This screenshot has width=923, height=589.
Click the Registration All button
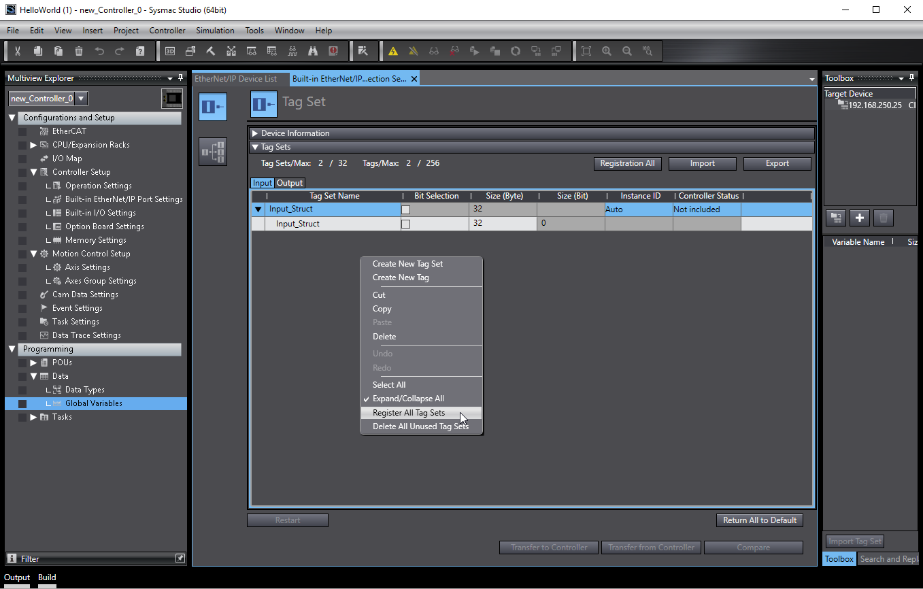(x=627, y=163)
